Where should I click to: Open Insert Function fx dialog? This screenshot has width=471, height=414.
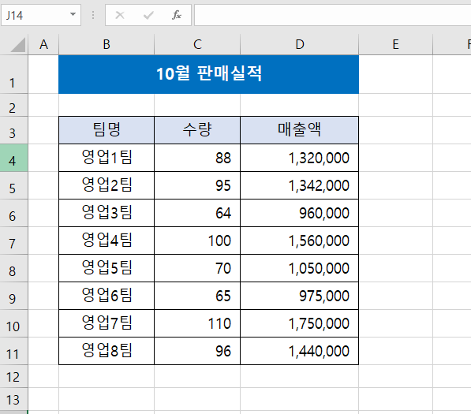click(177, 15)
